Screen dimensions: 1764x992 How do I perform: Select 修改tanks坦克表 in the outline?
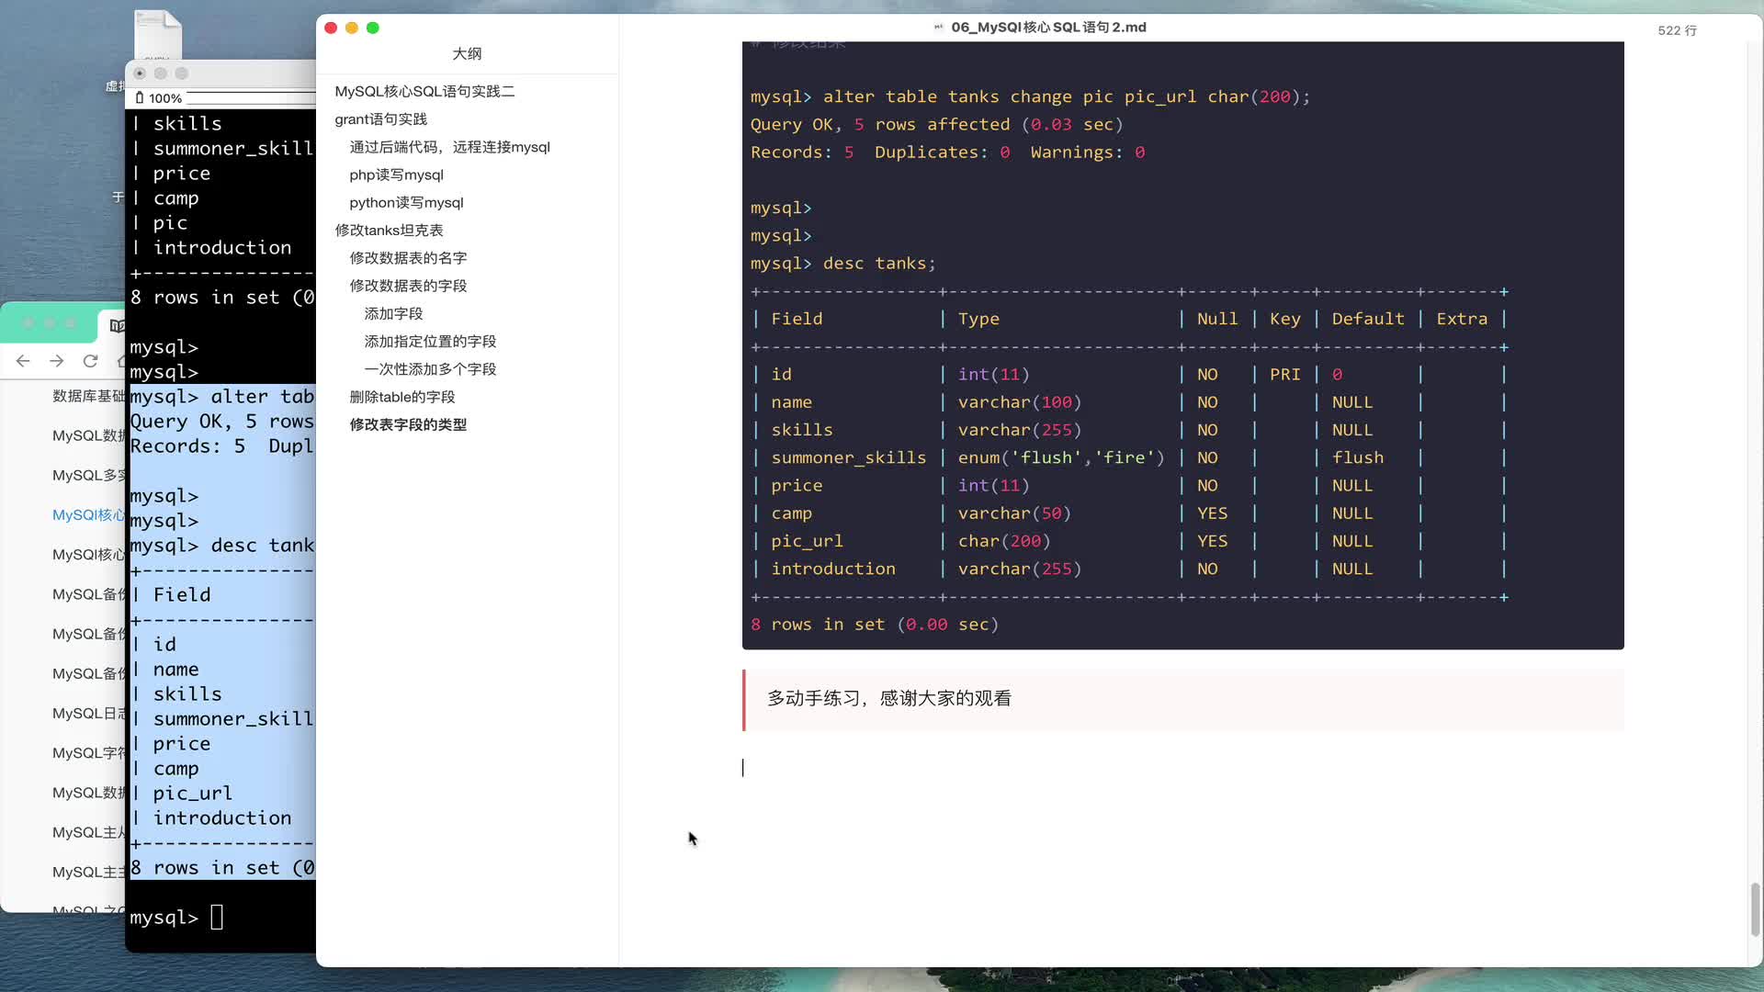click(x=389, y=230)
